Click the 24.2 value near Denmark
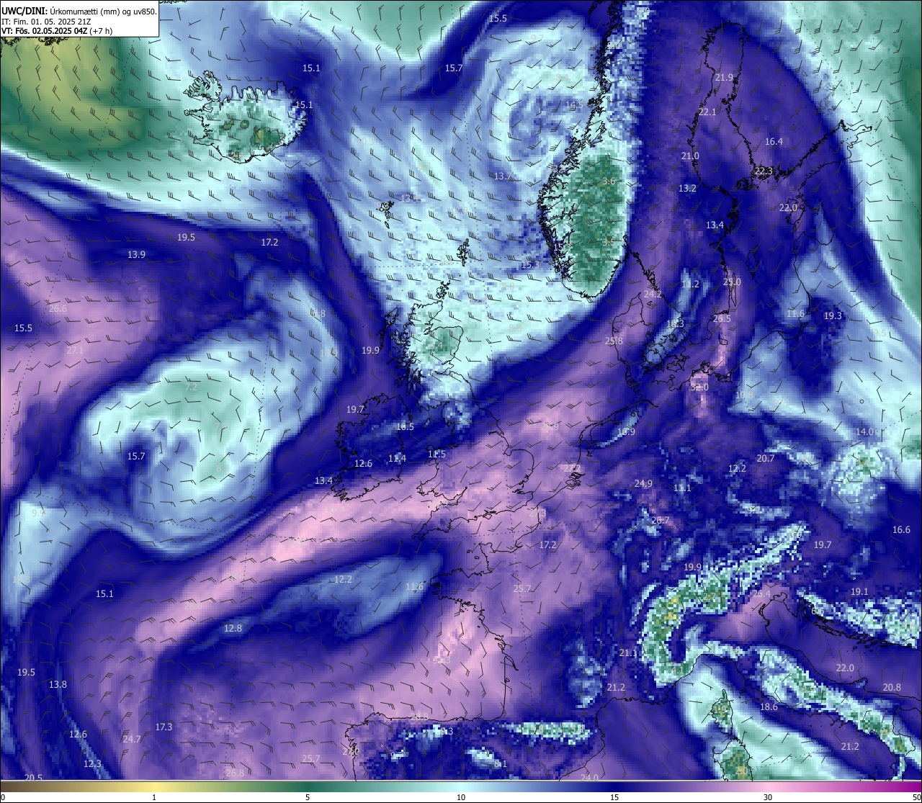The image size is (922, 803). pos(653,294)
